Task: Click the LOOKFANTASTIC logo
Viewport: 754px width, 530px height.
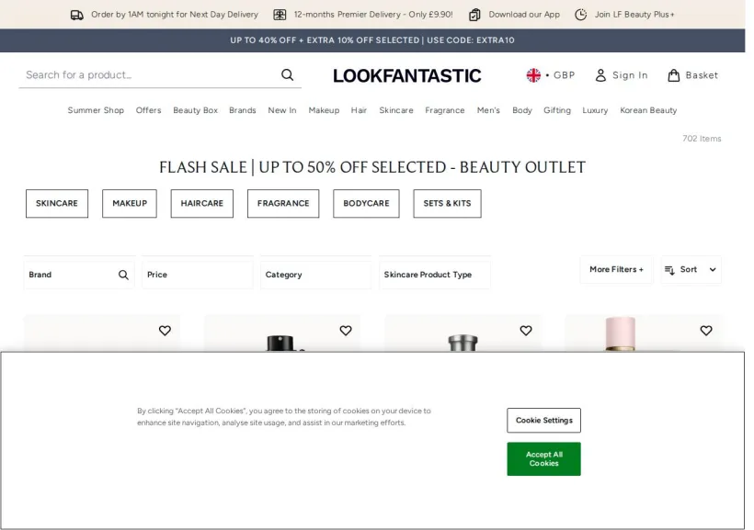Action: [407, 76]
